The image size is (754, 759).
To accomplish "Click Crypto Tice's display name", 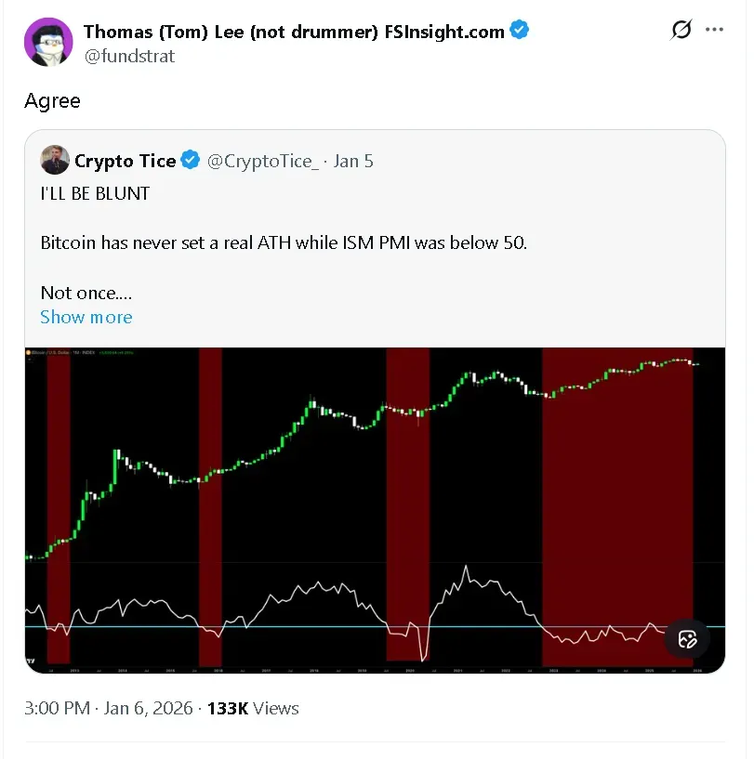I will 125,160.
